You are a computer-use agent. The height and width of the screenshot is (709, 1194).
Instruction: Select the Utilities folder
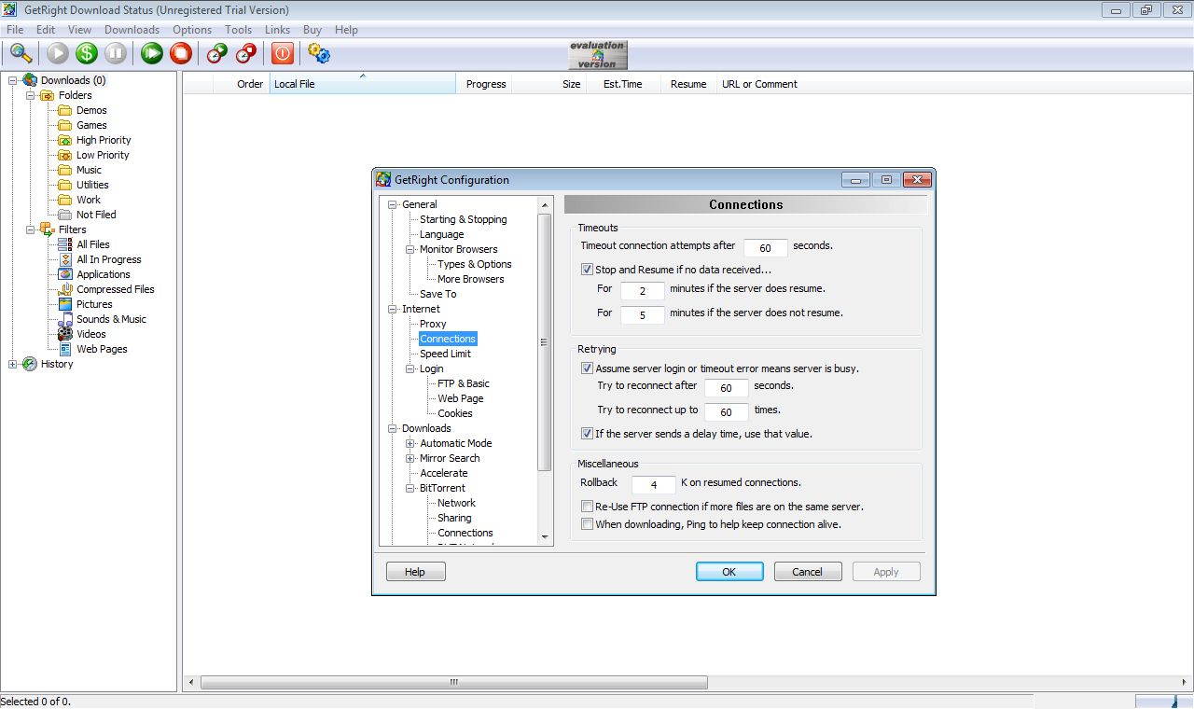pyautogui.click(x=92, y=185)
